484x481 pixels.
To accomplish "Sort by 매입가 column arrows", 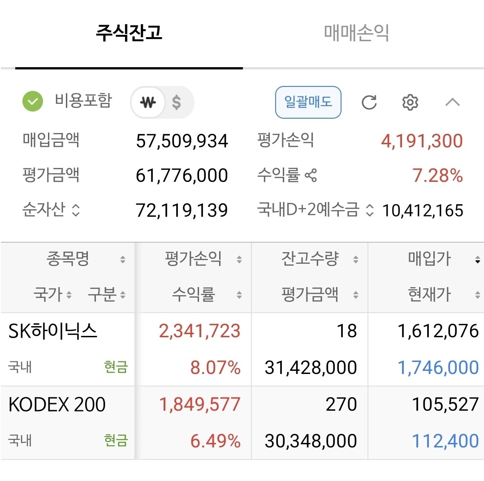I will [x=478, y=259].
